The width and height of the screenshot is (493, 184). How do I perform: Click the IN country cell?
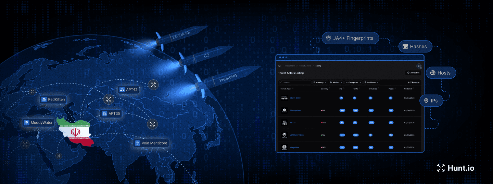(323, 135)
